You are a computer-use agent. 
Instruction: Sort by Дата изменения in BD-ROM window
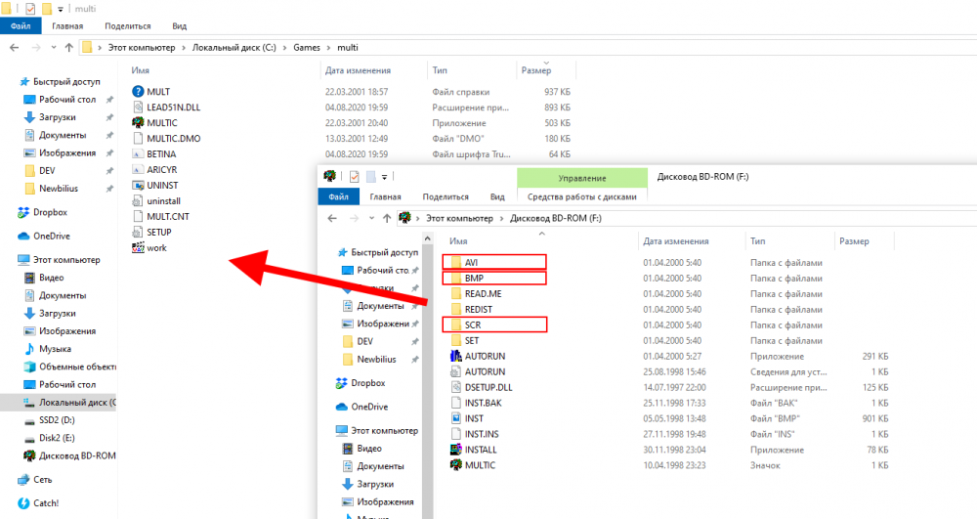[675, 240]
